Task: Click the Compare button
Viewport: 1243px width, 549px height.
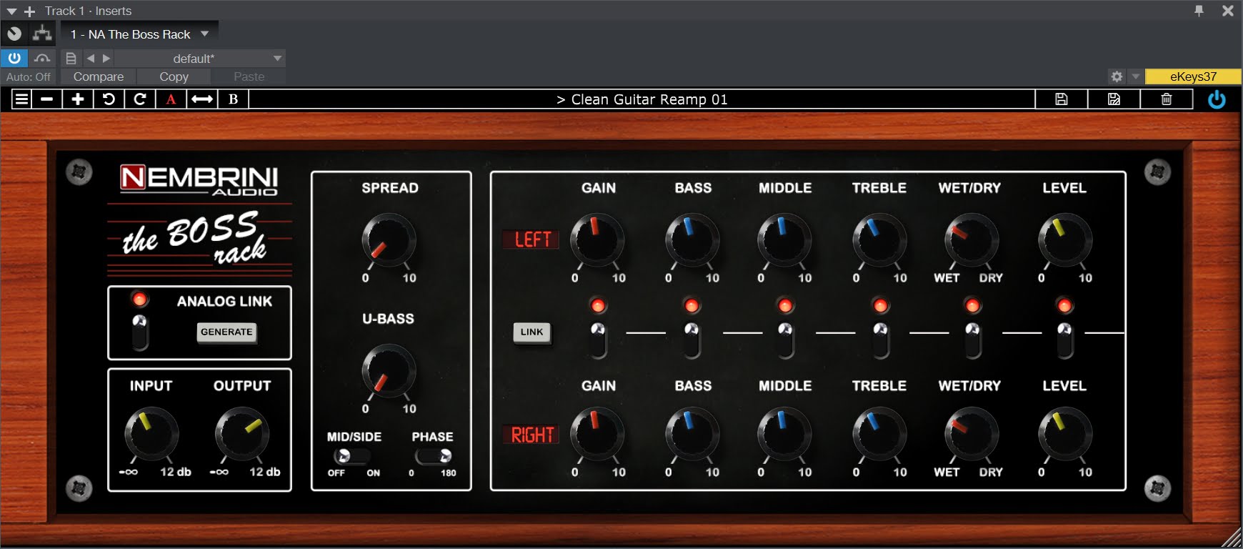Action: (99, 76)
